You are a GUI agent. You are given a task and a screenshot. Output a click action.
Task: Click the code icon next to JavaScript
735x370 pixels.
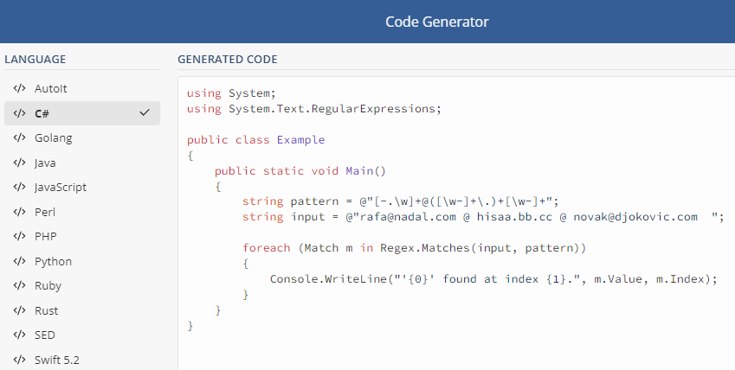(19, 187)
